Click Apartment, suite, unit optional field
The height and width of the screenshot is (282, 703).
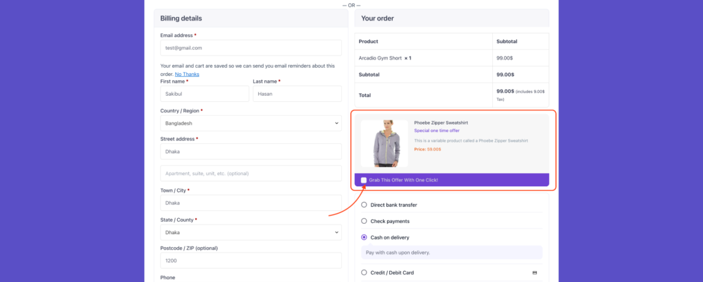coord(251,173)
